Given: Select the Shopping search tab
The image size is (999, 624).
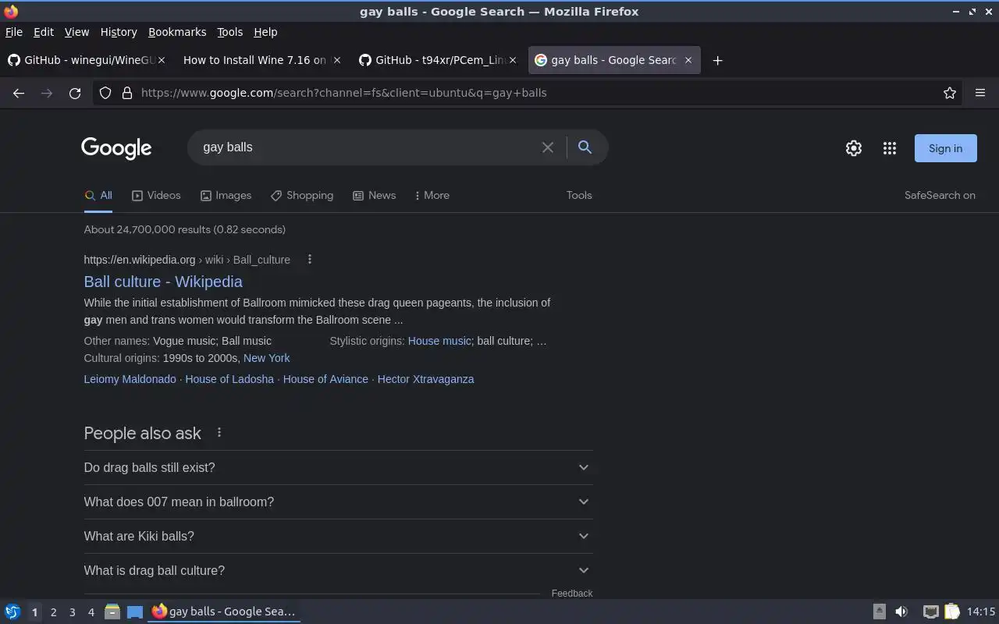Looking at the screenshot, I should click(x=302, y=195).
